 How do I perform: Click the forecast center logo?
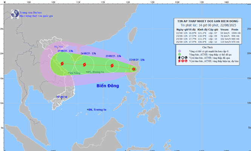tap(15, 14)
